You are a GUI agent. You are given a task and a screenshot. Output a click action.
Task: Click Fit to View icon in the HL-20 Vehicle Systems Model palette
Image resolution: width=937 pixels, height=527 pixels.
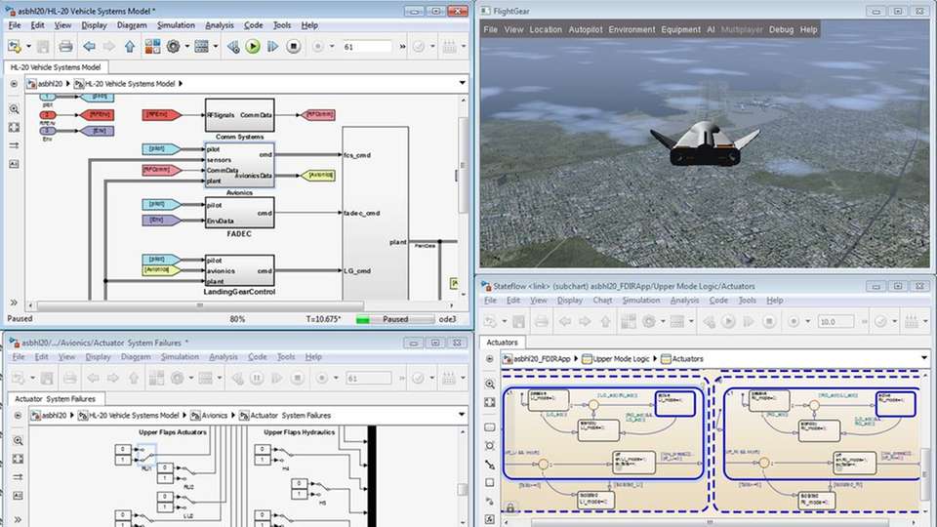[x=15, y=127]
